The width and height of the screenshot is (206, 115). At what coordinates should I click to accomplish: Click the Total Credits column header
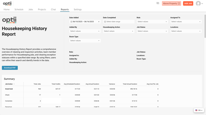click(x=56, y=84)
